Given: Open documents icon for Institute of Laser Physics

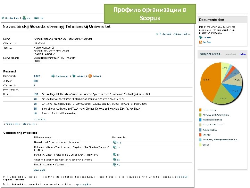Looking at the screenshot, I should 115,155.
